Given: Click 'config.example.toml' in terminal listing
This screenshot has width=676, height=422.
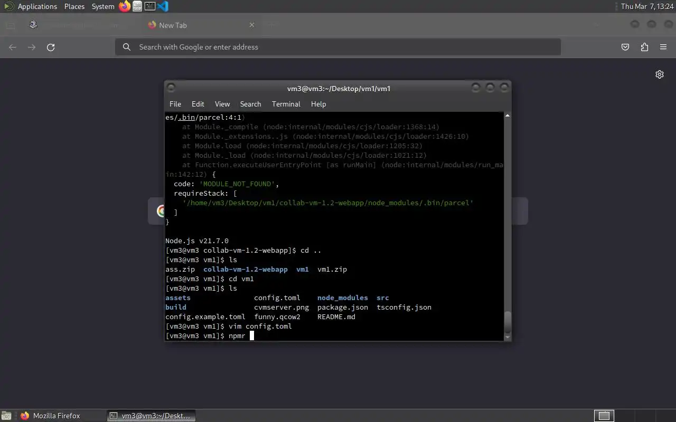Looking at the screenshot, I should (205, 316).
